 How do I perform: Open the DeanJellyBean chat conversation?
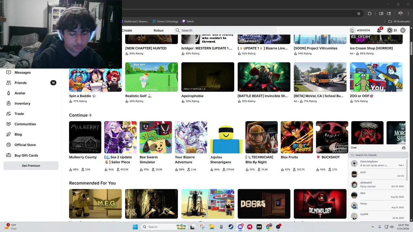[x=378, y=163]
